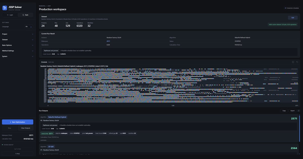Click the play icon on Start Optimization
The image size is (303, 159).
pos(11,122)
